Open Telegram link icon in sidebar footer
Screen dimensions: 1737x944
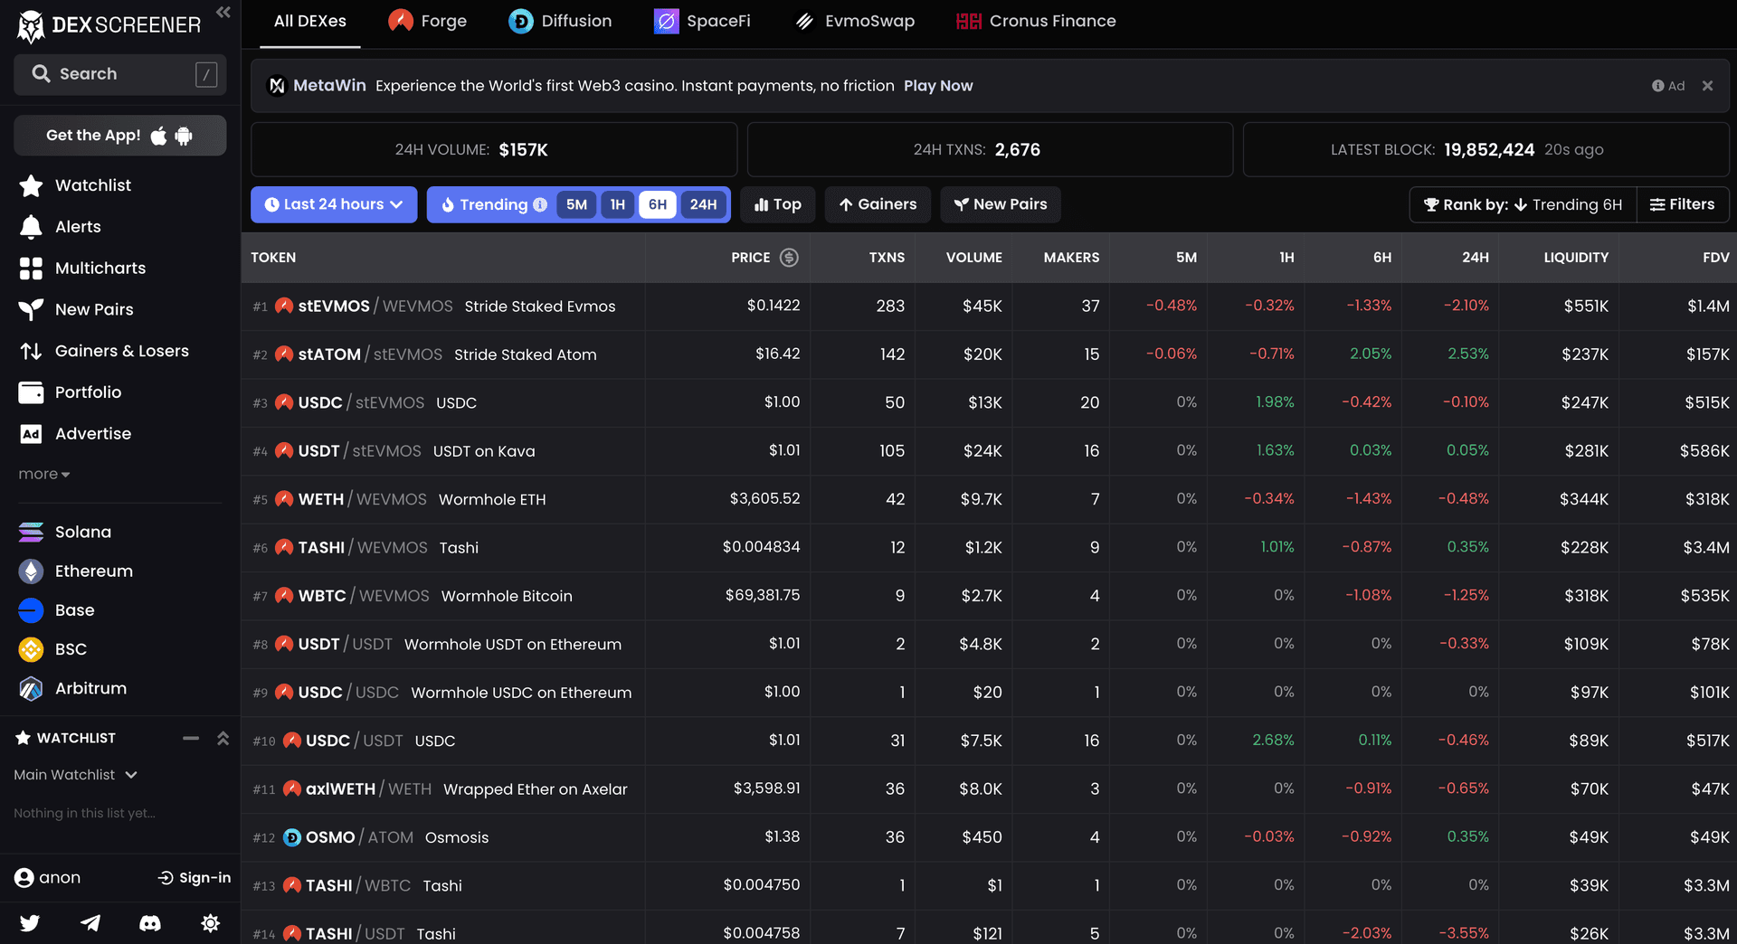pos(90,923)
